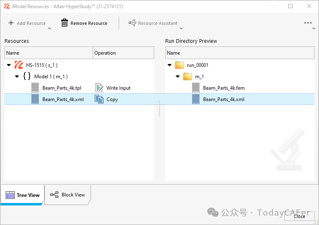319x225 pixels.
Task: Click the Copy operation icon
Action: pyautogui.click(x=99, y=99)
